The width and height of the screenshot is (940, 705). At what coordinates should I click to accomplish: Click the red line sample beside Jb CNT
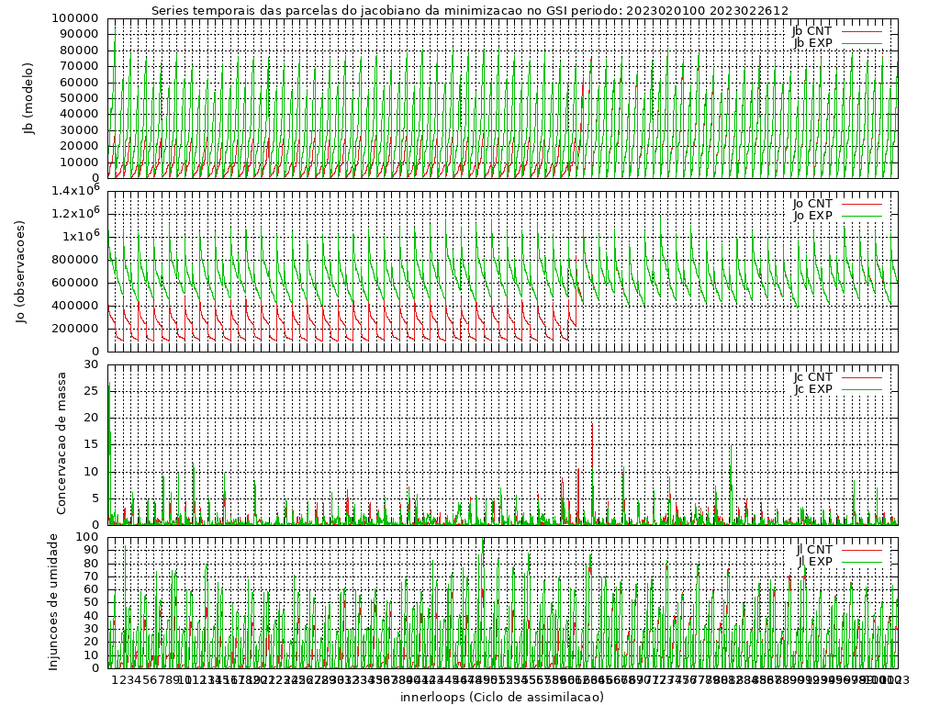(860, 31)
